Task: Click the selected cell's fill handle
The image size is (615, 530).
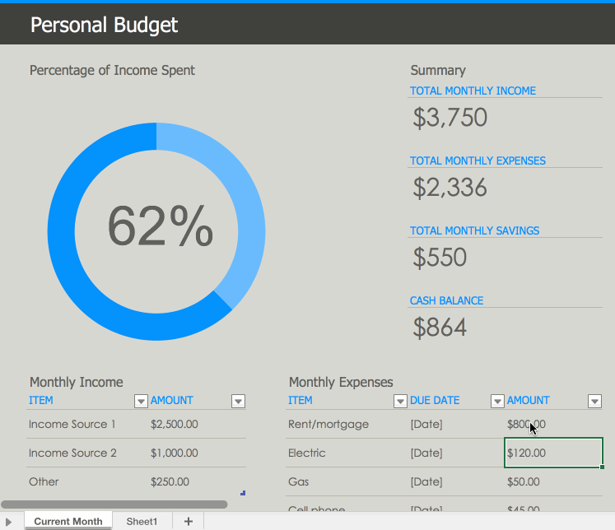Action: [602, 467]
